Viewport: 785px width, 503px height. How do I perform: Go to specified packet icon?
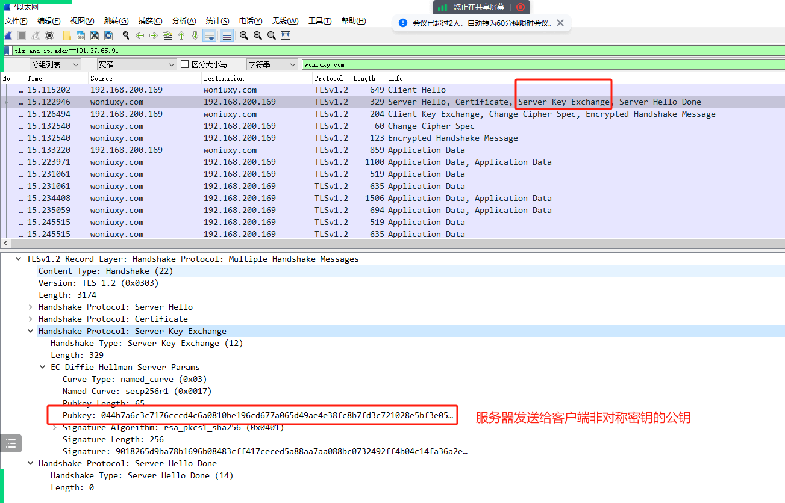(167, 35)
